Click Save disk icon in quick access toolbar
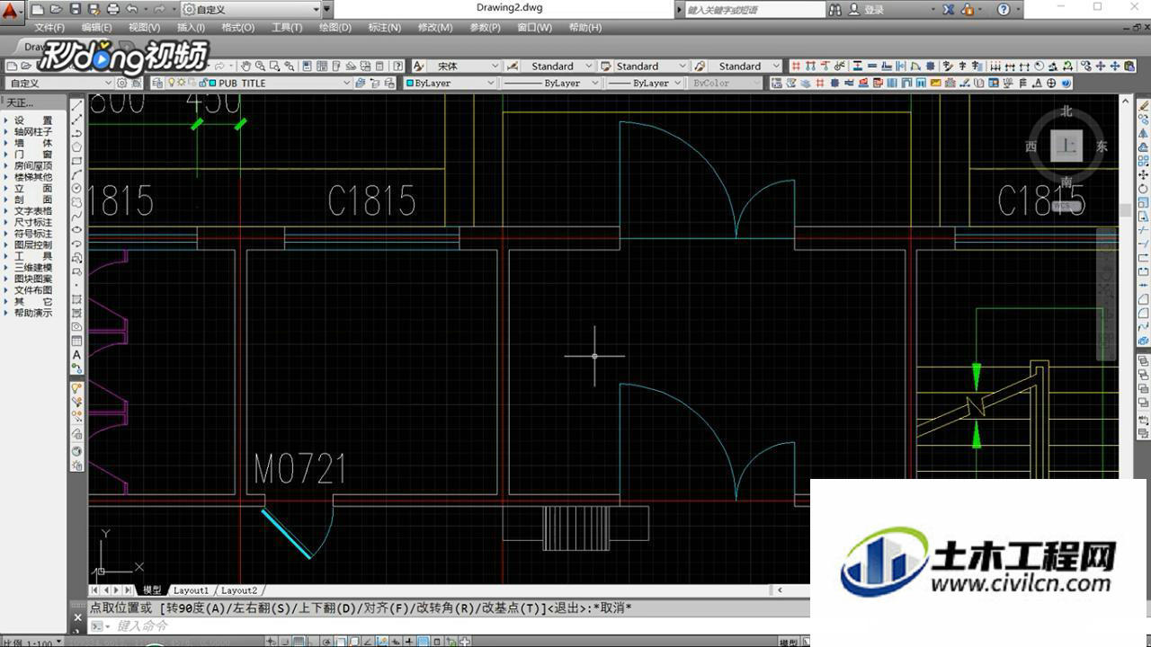 (76, 9)
